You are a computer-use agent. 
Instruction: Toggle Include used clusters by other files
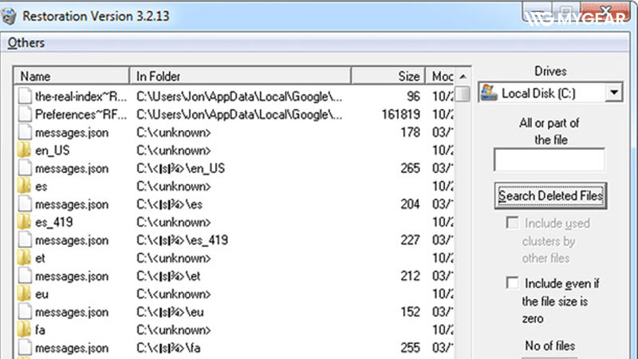click(x=511, y=223)
